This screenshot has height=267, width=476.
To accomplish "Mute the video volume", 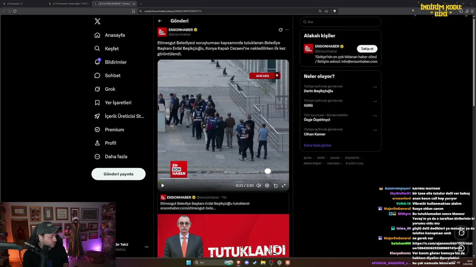I will [258, 185].
